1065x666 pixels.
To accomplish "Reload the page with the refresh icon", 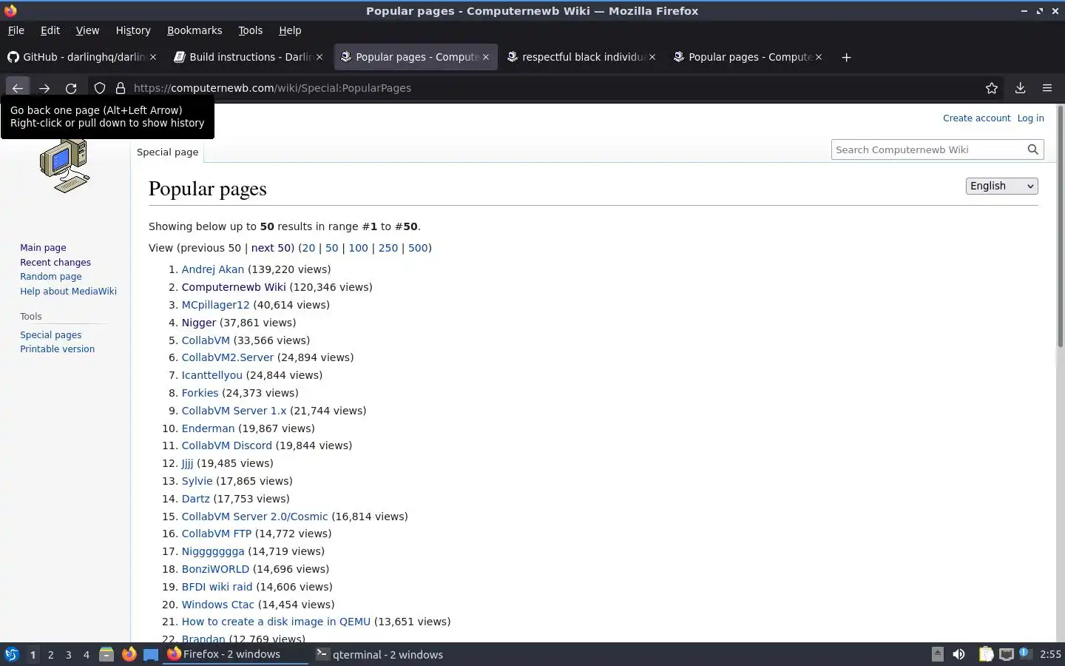I will coord(71,88).
